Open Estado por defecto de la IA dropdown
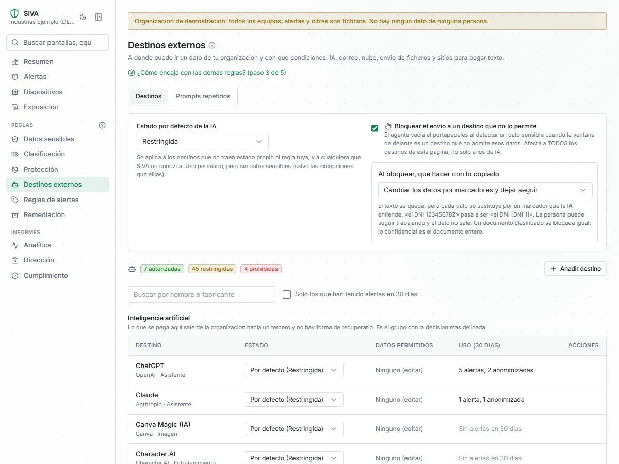The width and height of the screenshot is (619, 464). click(x=202, y=141)
